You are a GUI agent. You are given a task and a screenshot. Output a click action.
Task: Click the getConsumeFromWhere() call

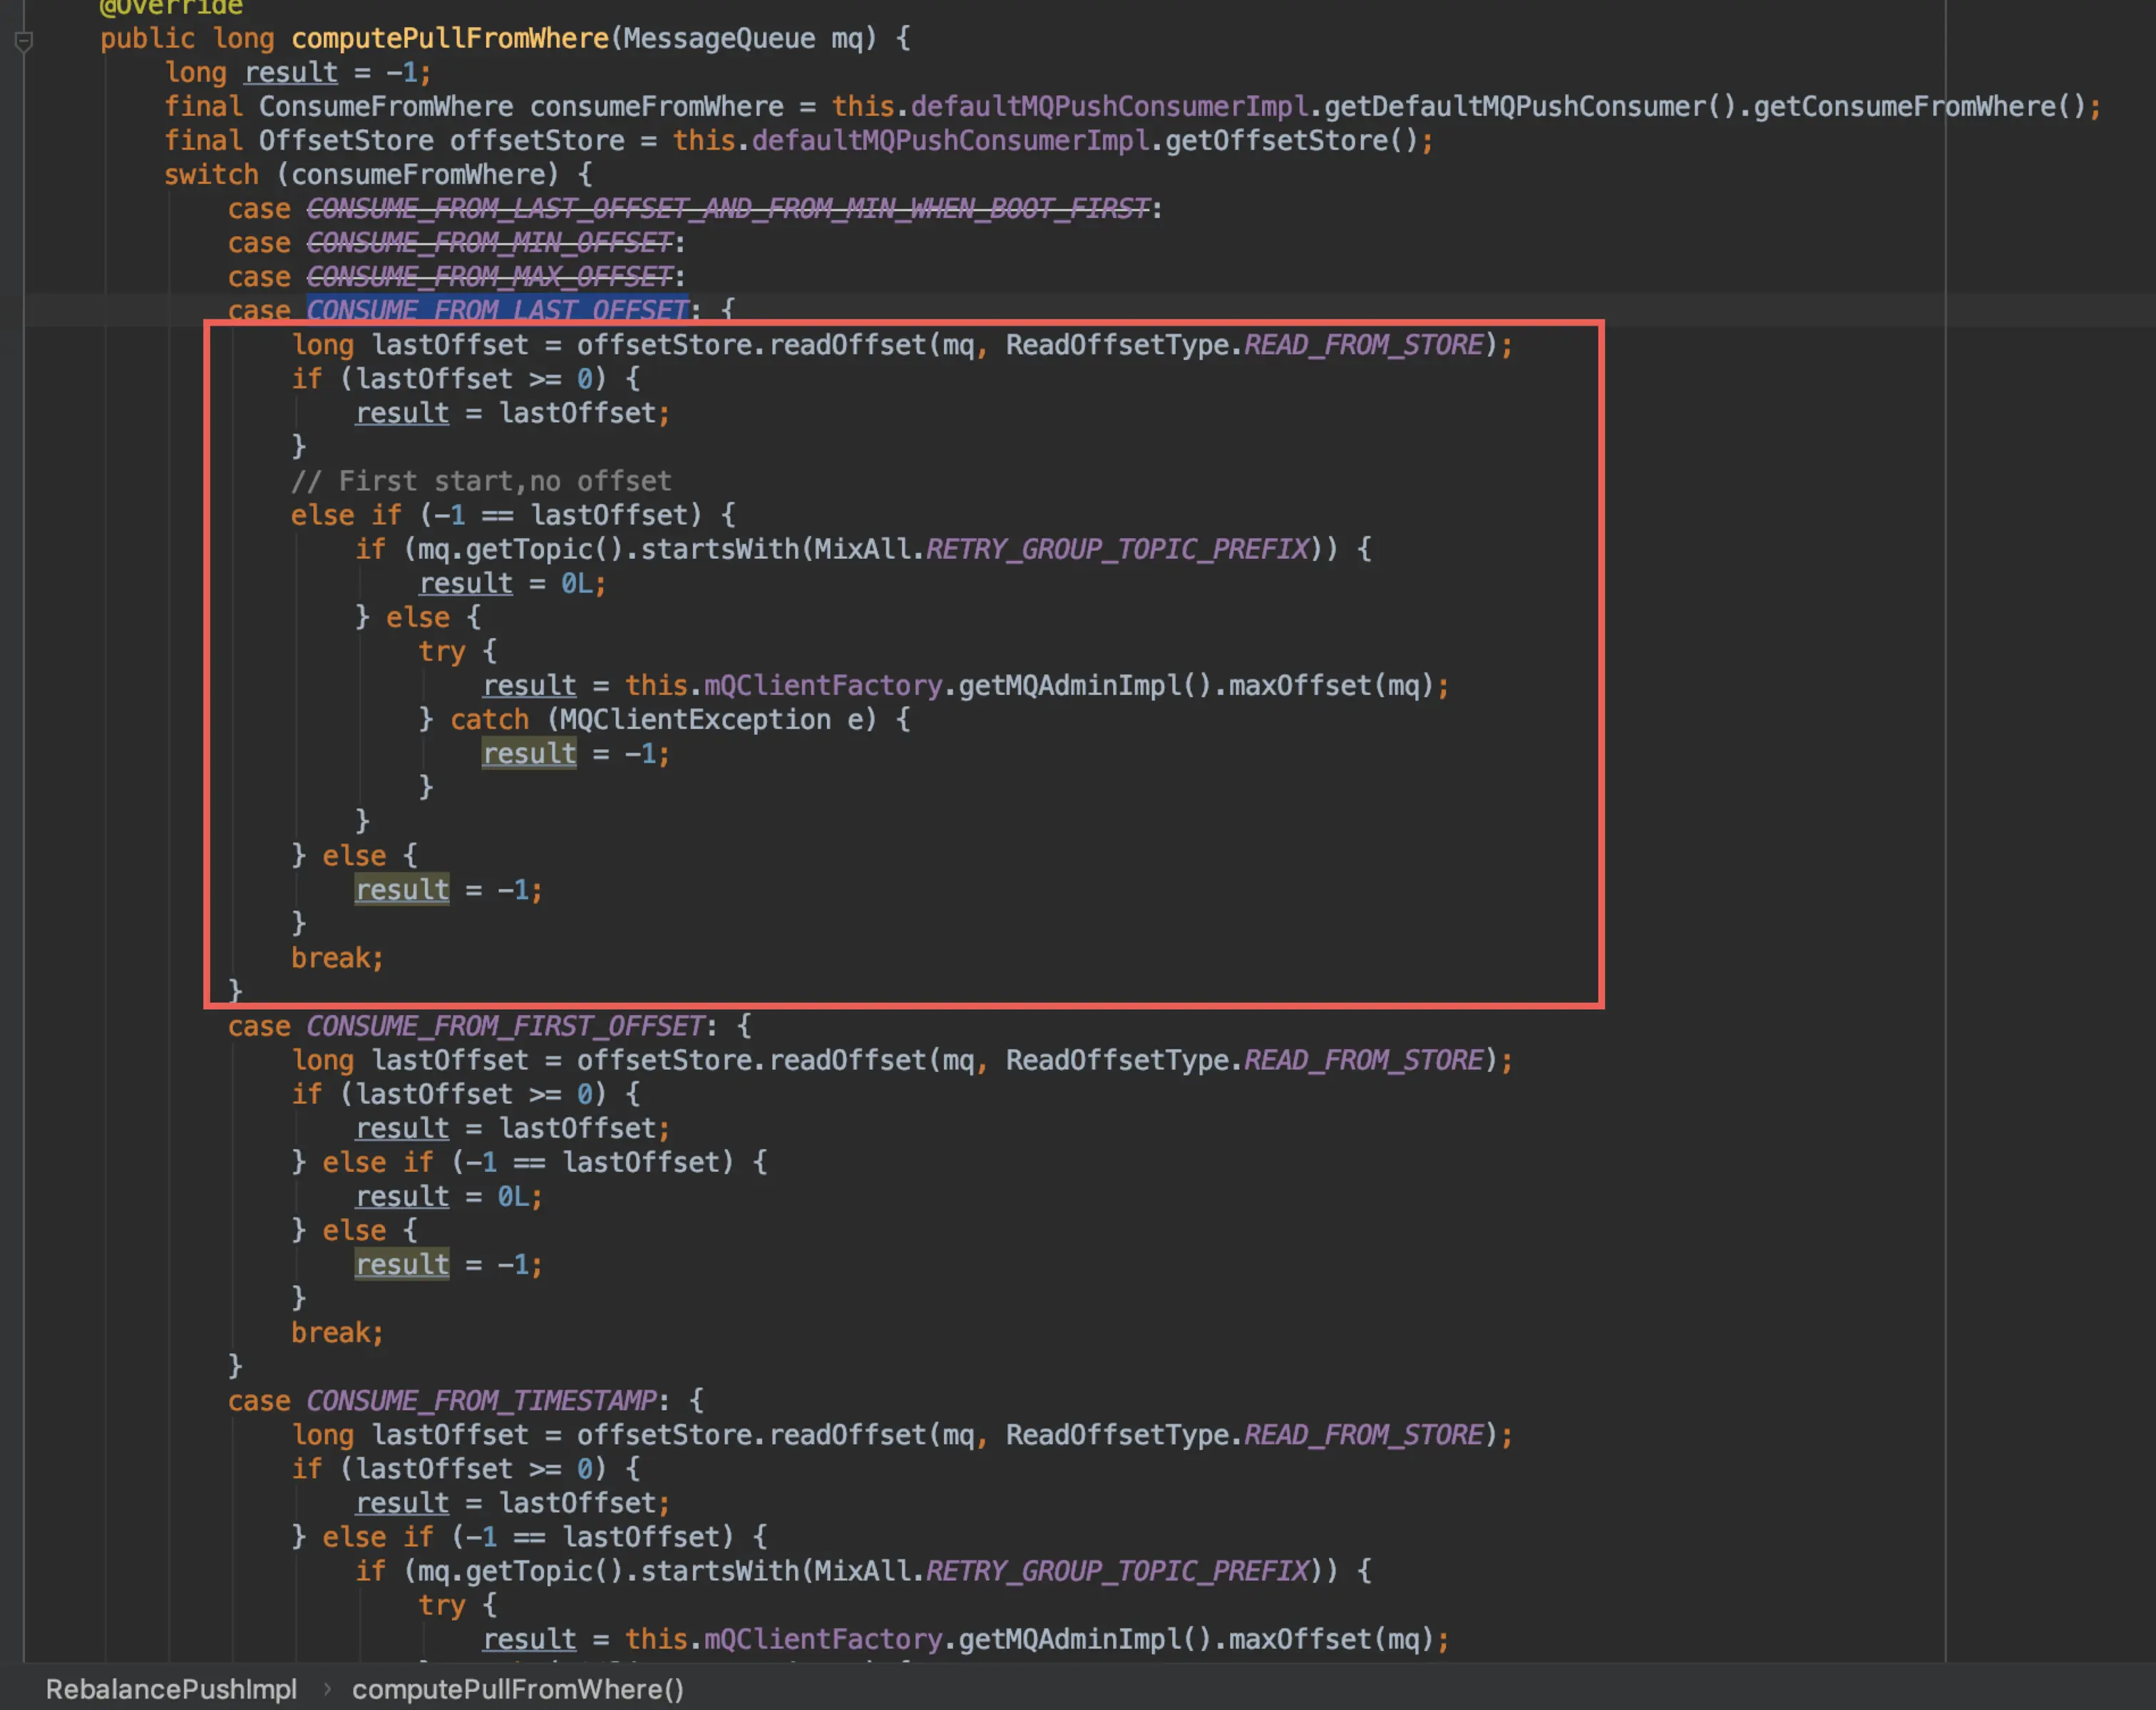(x=1920, y=106)
